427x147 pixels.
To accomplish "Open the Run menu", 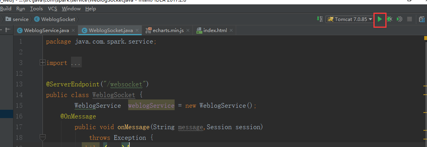I will pyautogui.click(x=21, y=9).
